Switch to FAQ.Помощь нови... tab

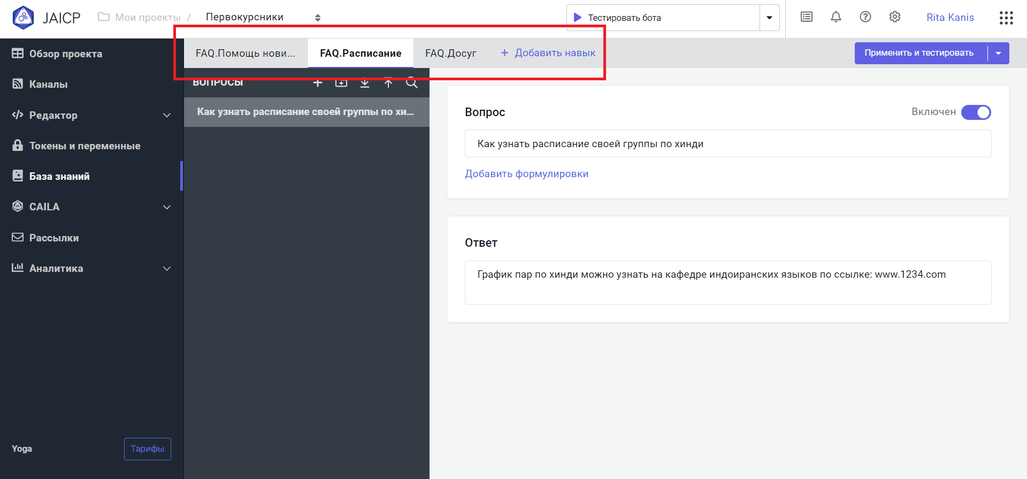pyautogui.click(x=245, y=53)
